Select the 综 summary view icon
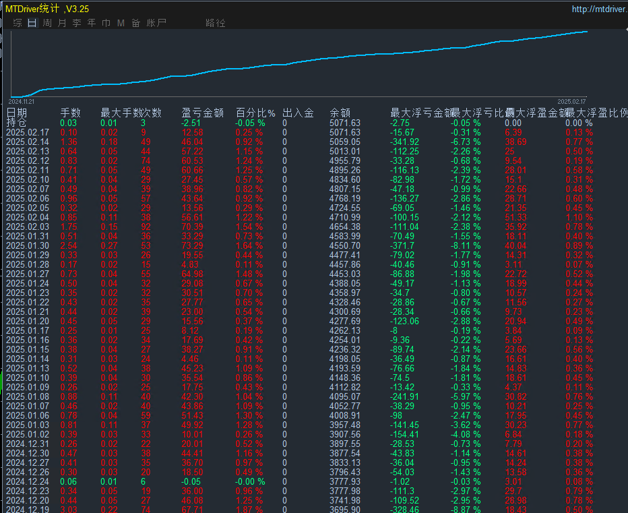 [17, 22]
